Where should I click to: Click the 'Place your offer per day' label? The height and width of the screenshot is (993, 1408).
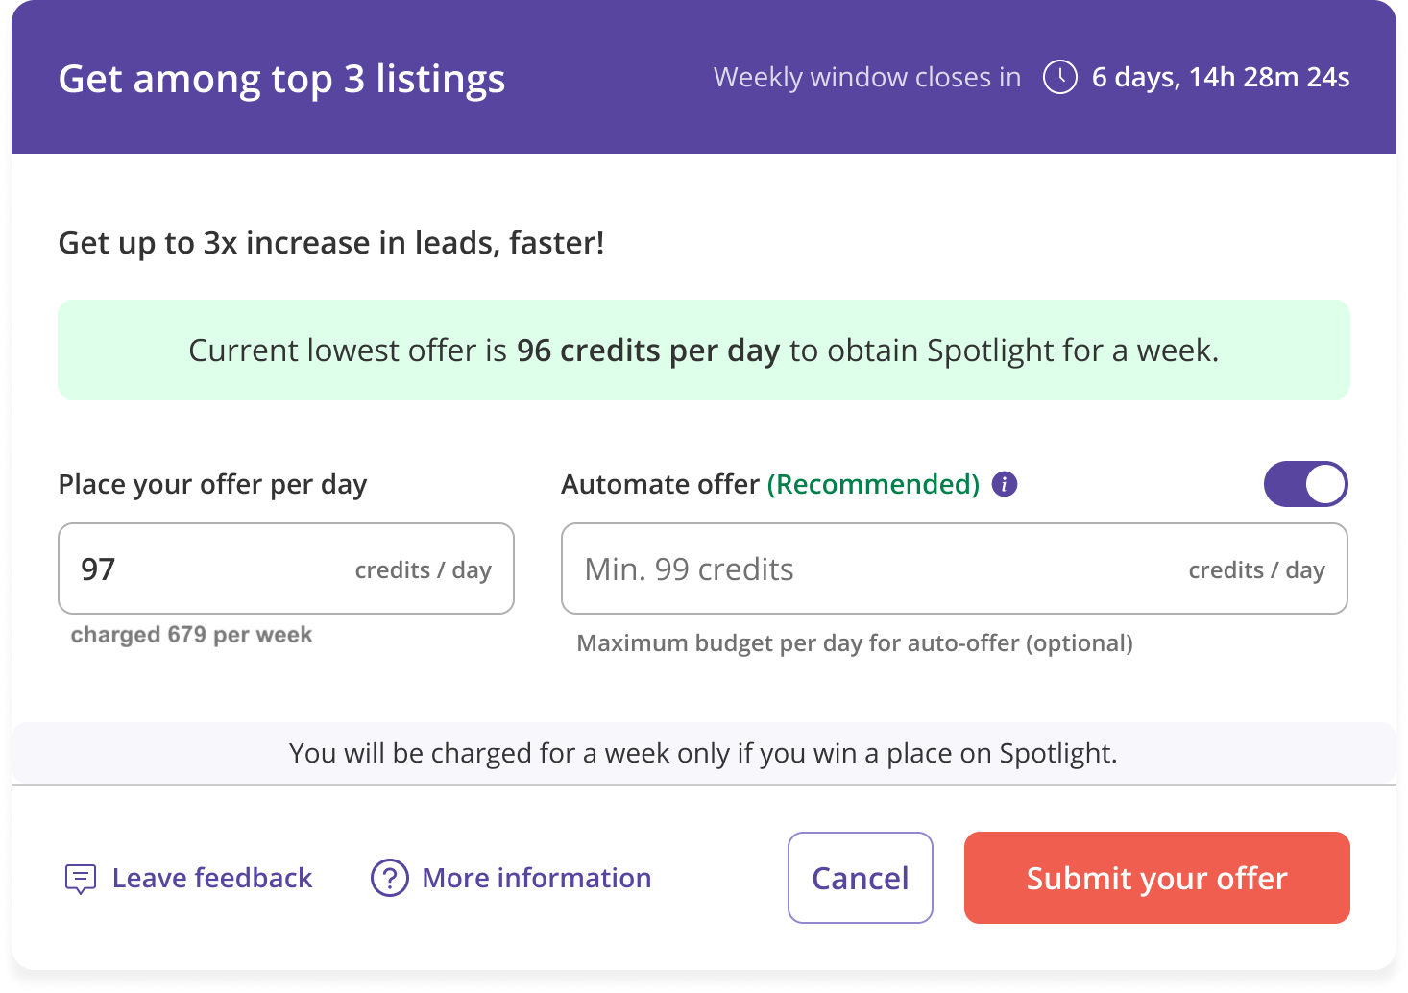[213, 484]
